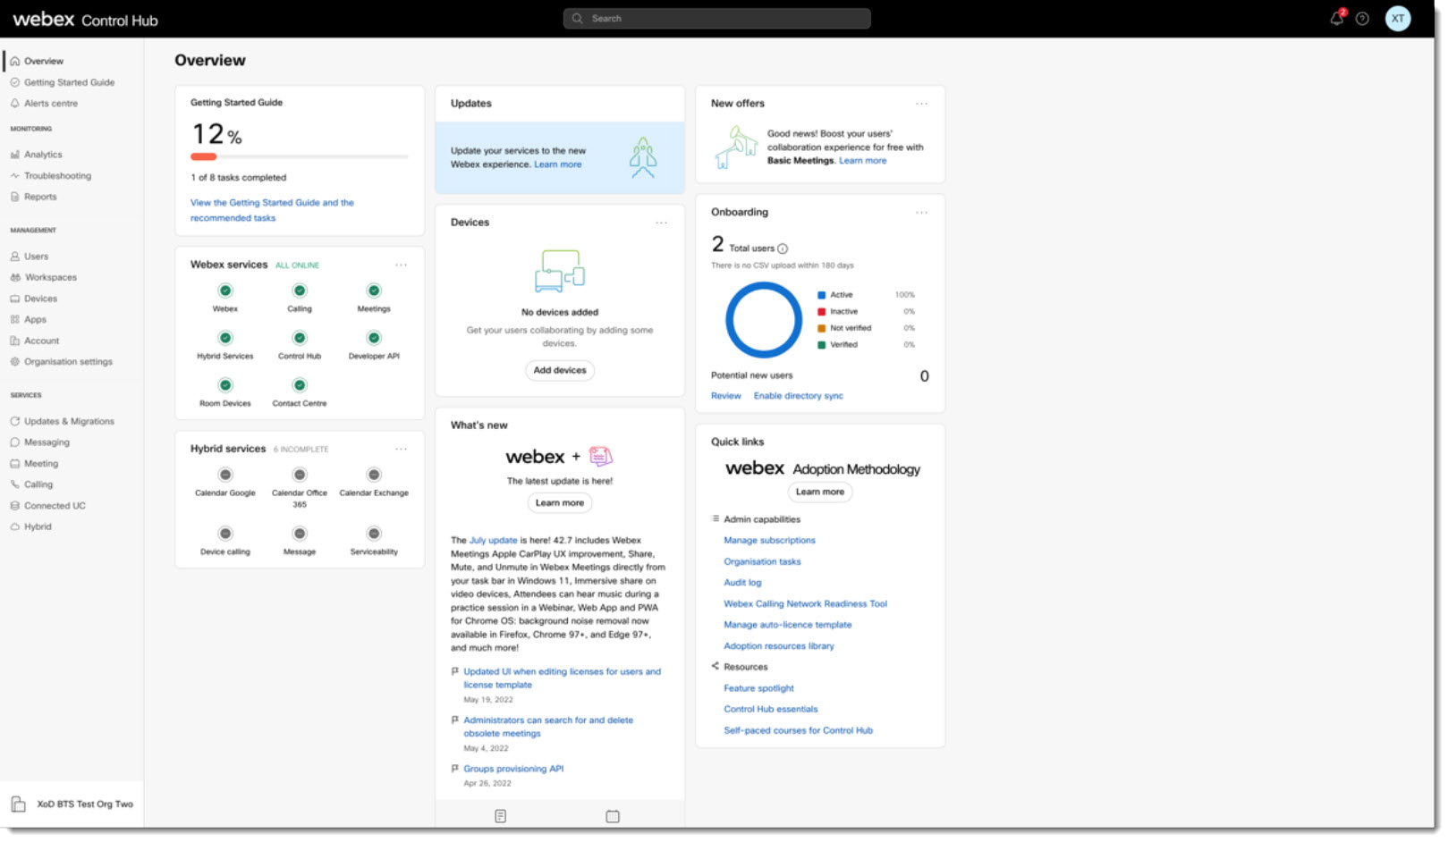This screenshot has height=842, width=1448.
Task: Click the Serviceability hybrid icon
Action: pyautogui.click(x=374, y=534)
